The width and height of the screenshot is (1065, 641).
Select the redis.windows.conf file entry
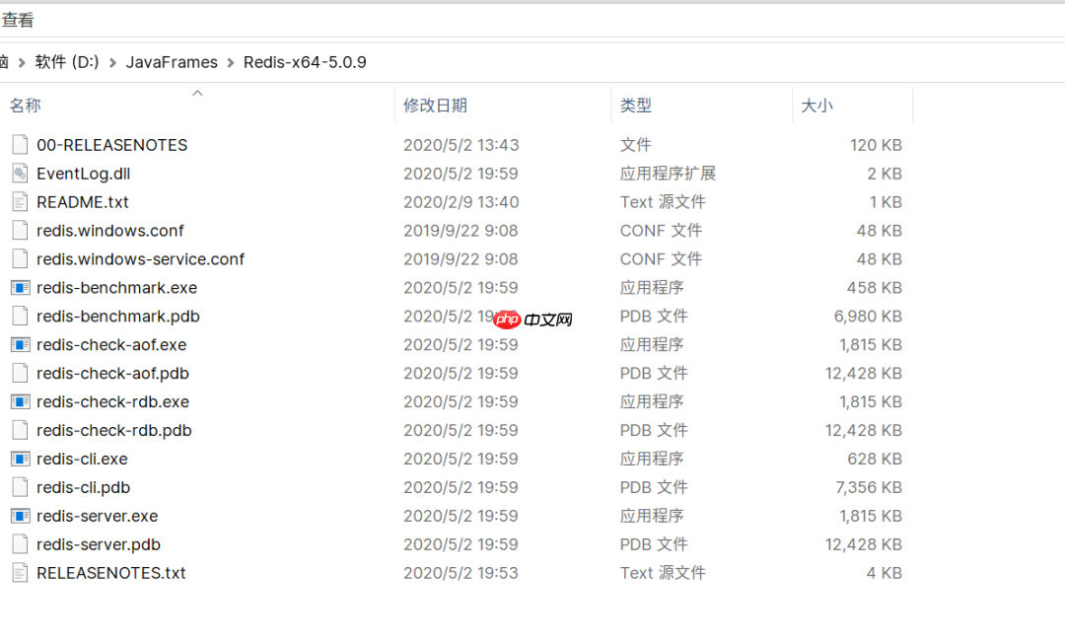[x=109, y=230]
